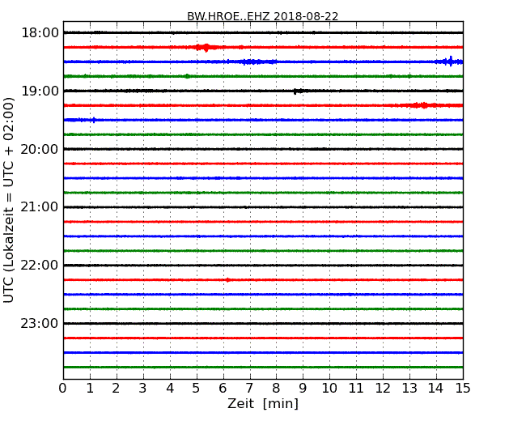Click the small red blip near minute 6 below 22:00

point(227,280)
